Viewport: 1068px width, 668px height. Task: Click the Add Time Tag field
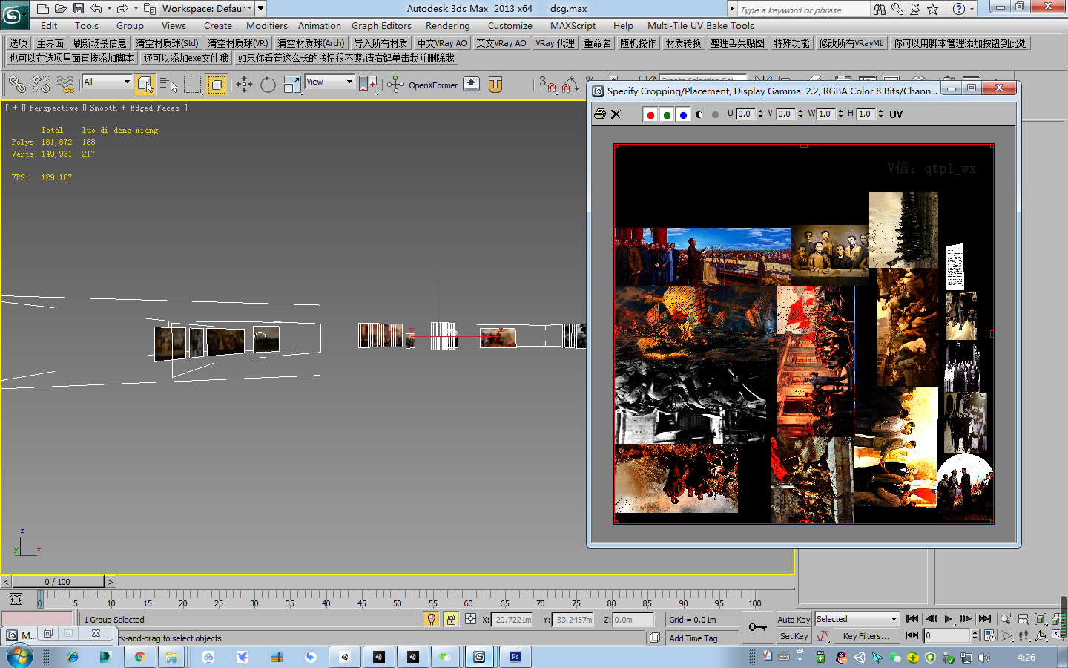[702, 638]
